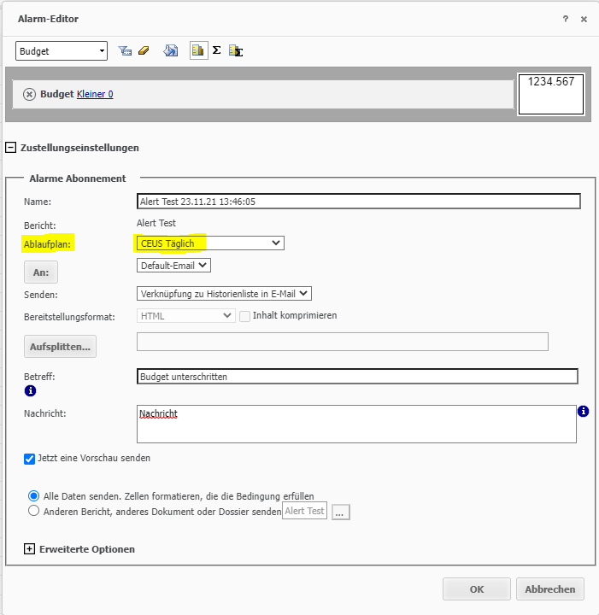Click the blue arrows toolbar icon

[x=171, y=51]
